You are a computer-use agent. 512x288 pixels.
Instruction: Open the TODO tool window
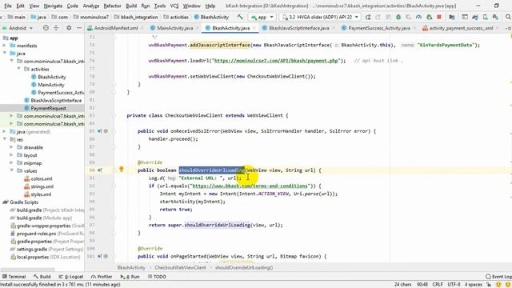[157, 277]
